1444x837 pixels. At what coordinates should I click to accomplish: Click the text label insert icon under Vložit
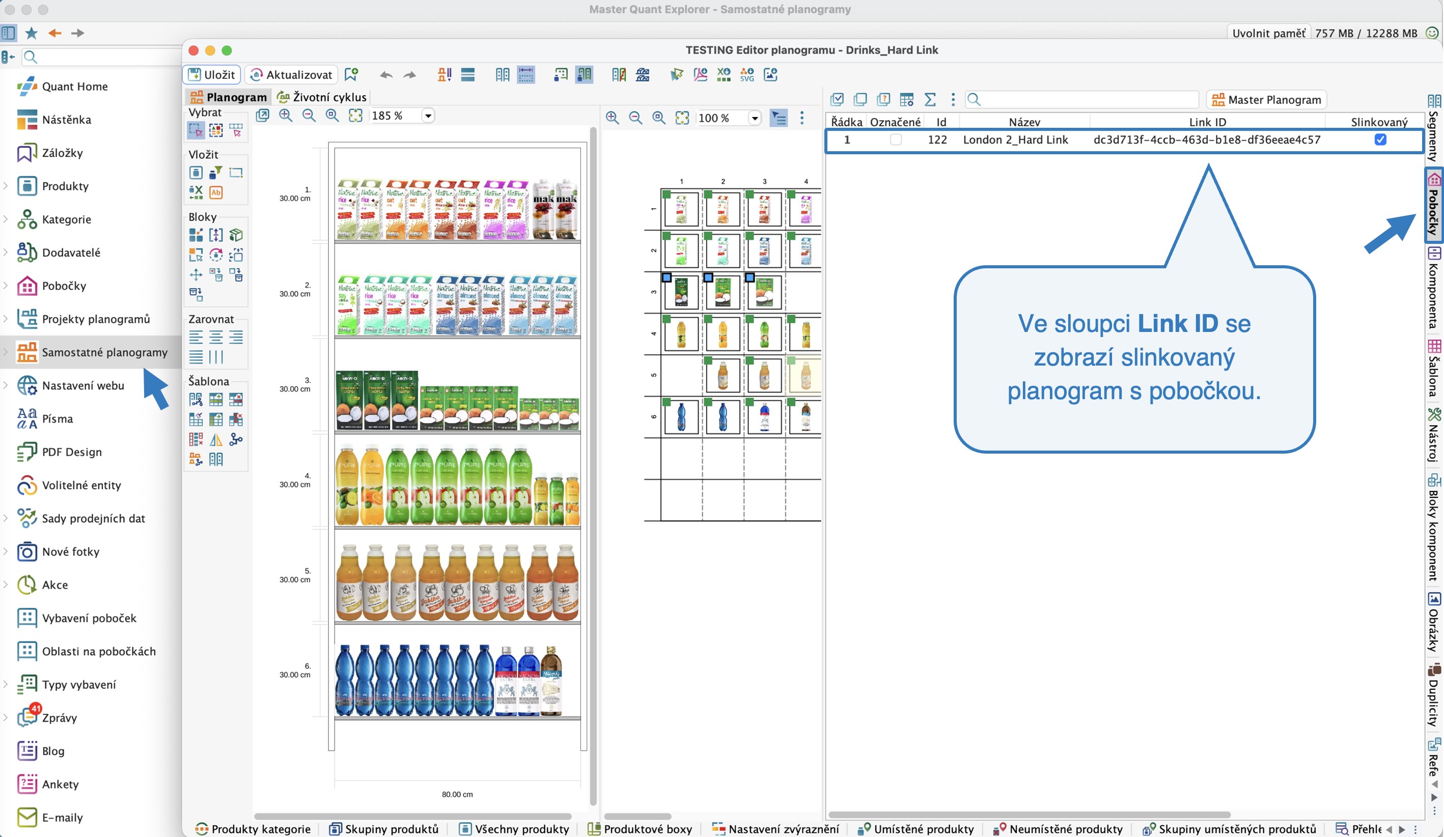point(216,192)
